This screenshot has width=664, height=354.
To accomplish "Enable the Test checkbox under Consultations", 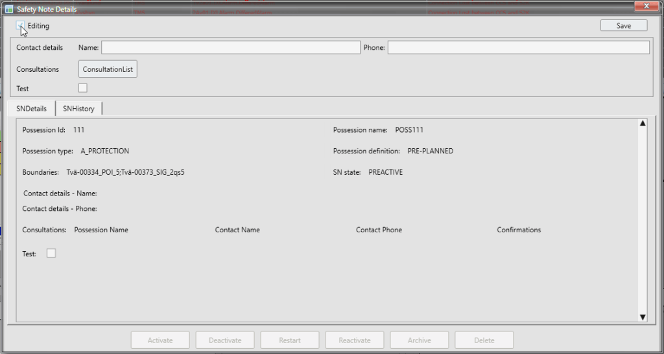I will tap(83, 88).
